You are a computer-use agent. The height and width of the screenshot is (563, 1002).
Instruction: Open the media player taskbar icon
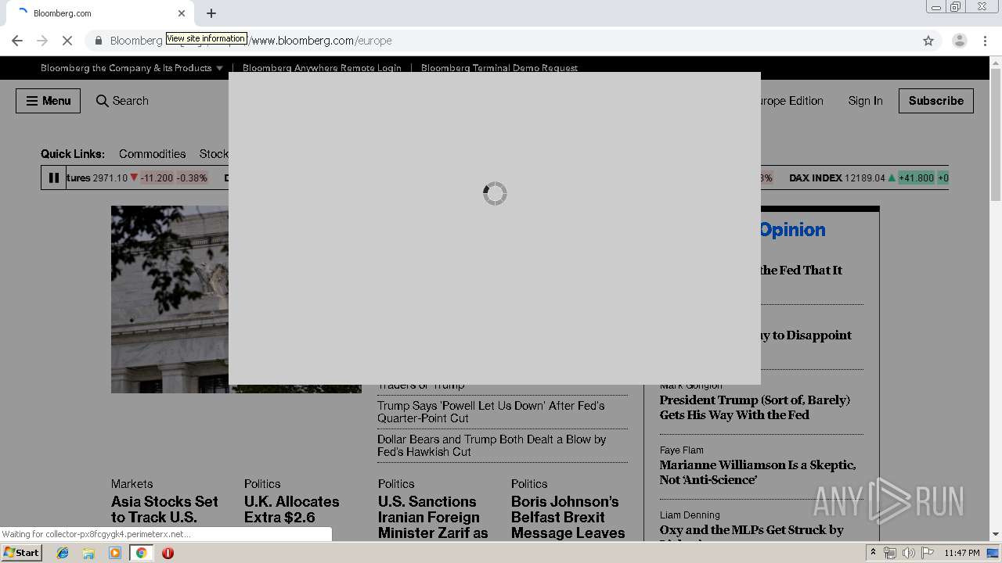(115, 553)
